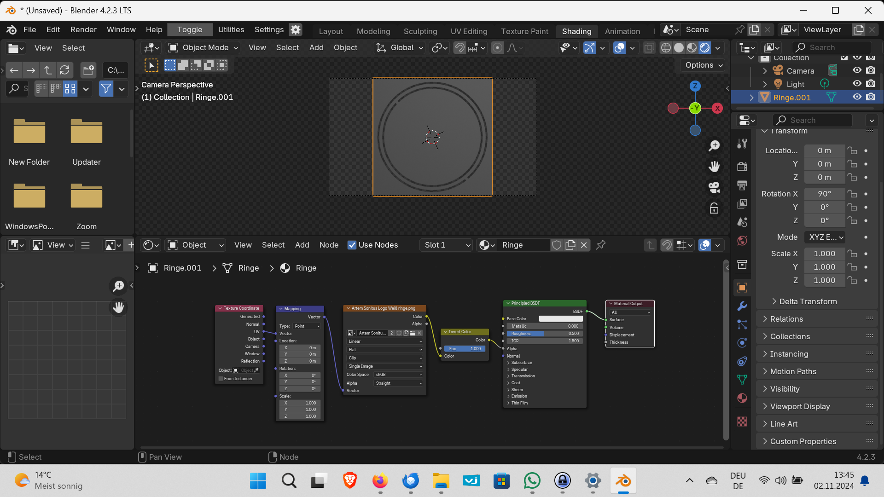Click the pan hand icon in viewport

(714, 167)
